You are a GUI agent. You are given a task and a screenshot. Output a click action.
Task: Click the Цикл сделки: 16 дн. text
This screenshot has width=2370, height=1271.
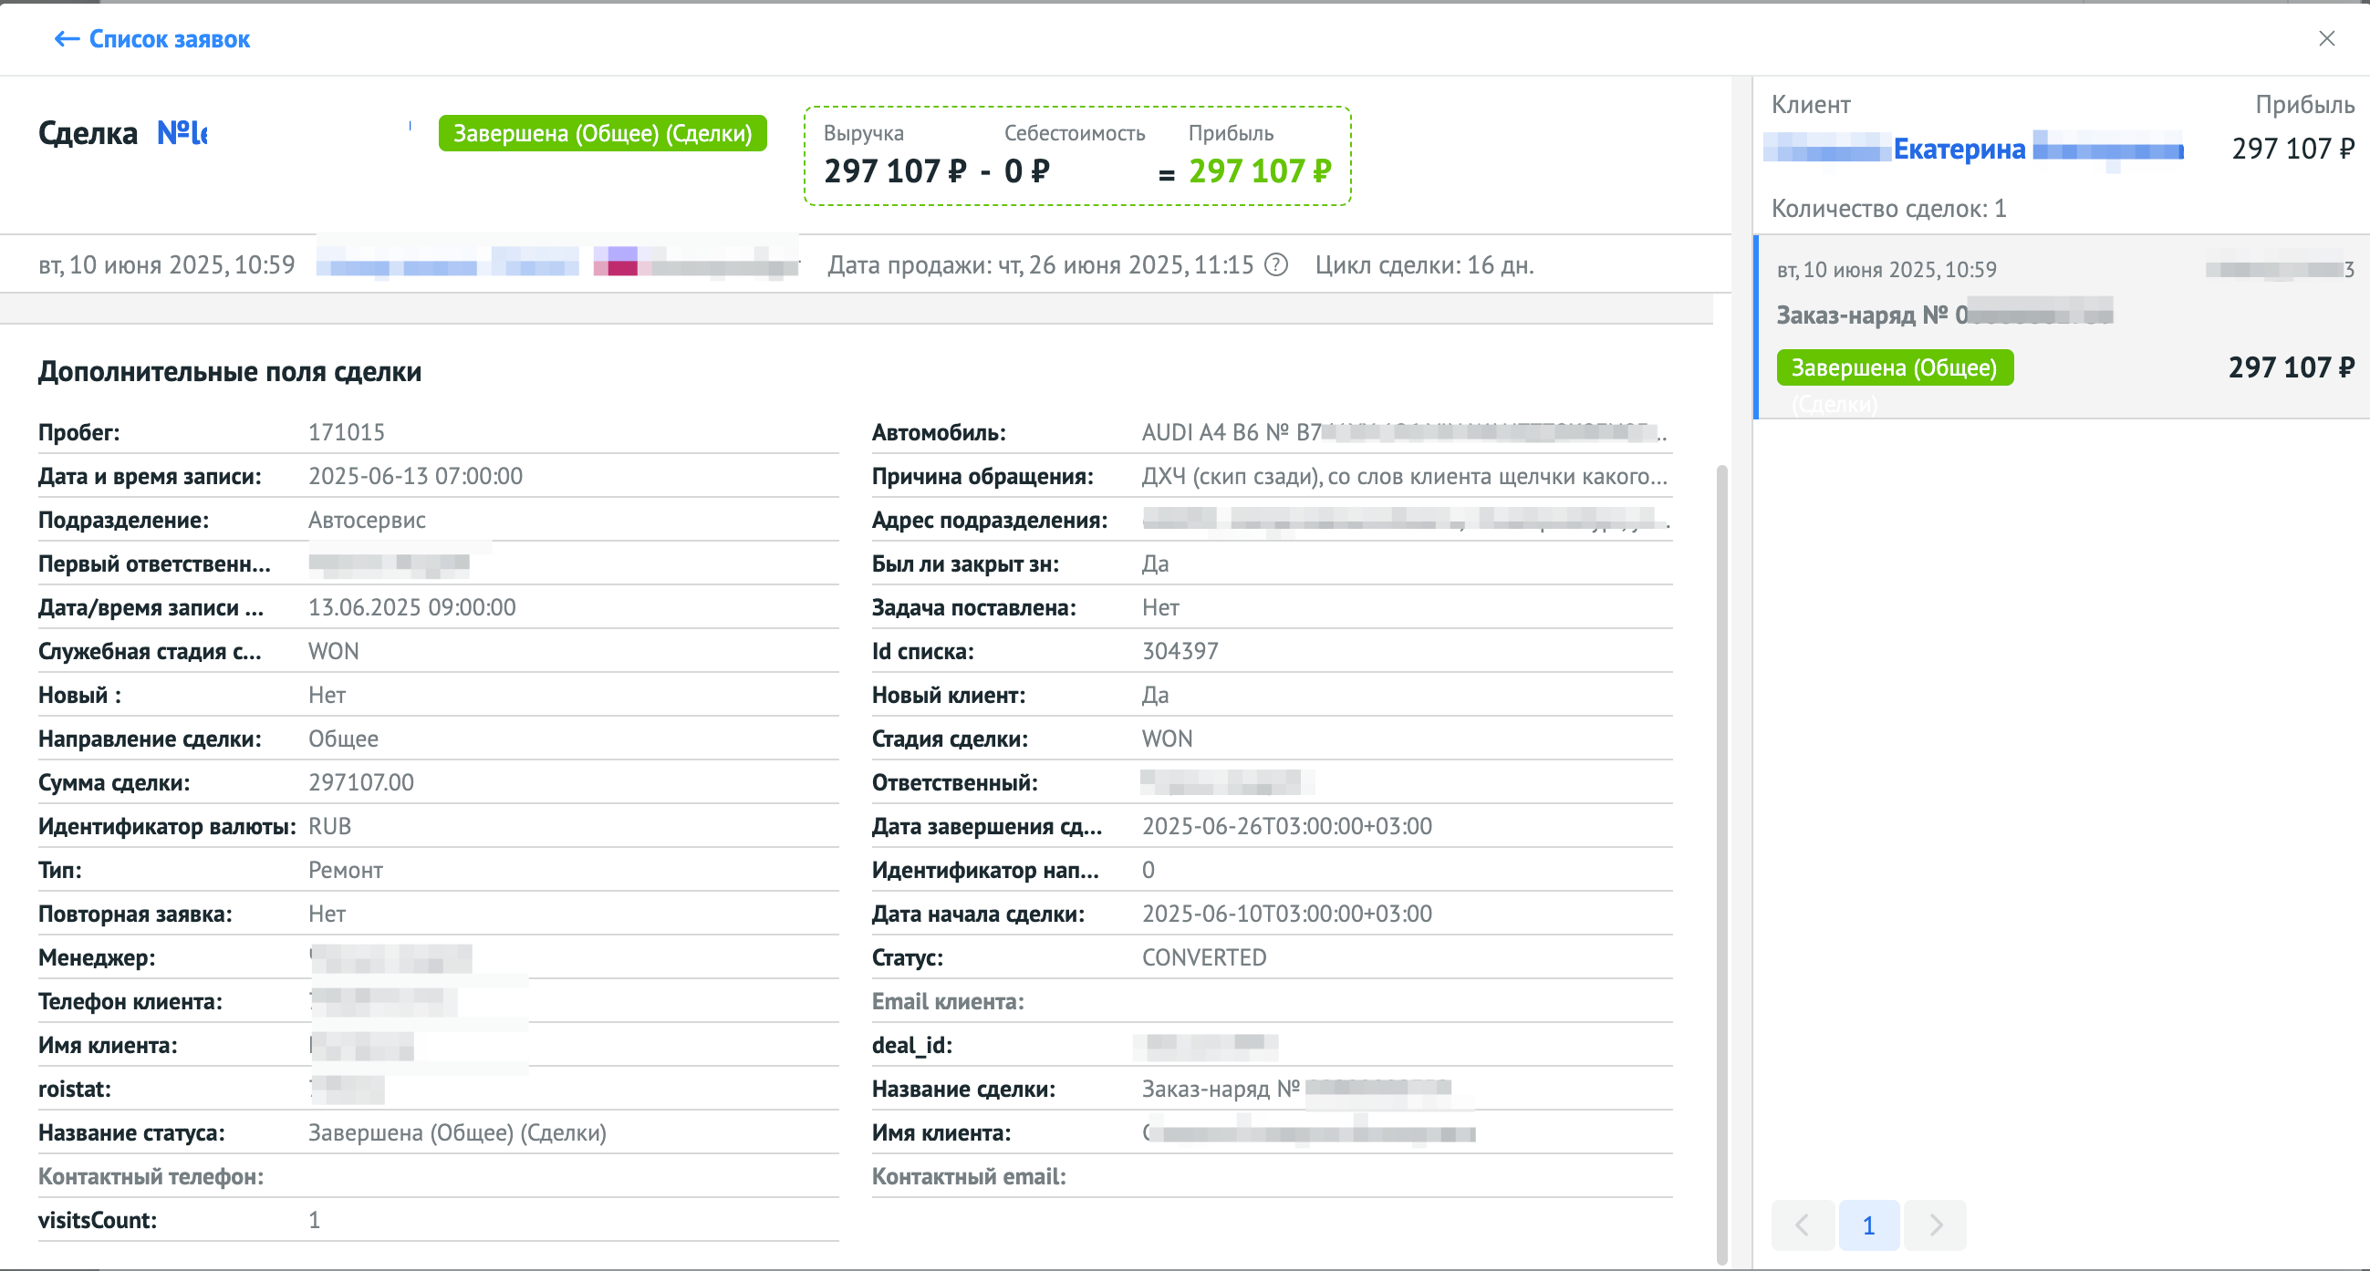point(1424,265)
